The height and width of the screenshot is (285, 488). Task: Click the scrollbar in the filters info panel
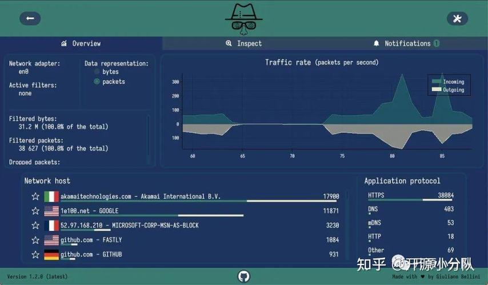[x=149, y=140]
